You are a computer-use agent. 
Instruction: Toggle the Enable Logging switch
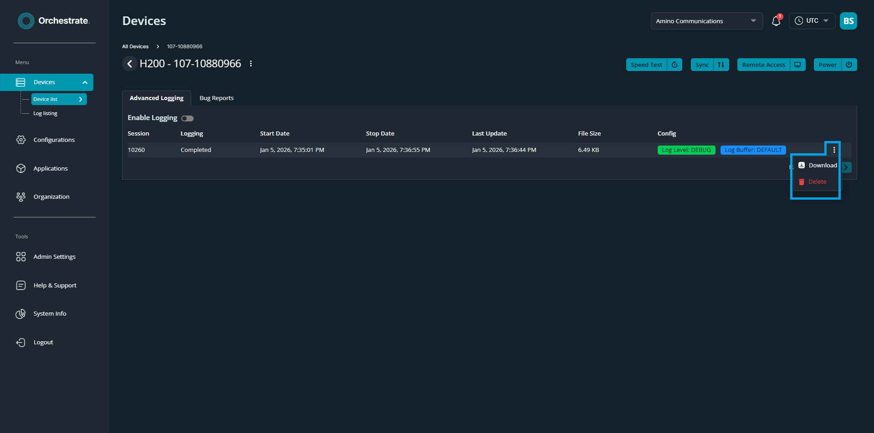click(187, 118)
